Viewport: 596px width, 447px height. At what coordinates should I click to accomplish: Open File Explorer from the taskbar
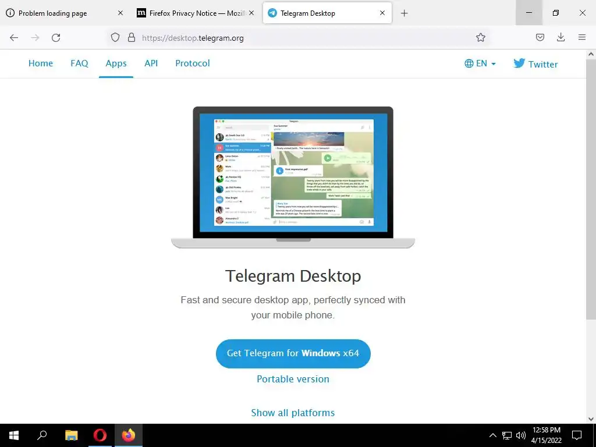point(71,435)
